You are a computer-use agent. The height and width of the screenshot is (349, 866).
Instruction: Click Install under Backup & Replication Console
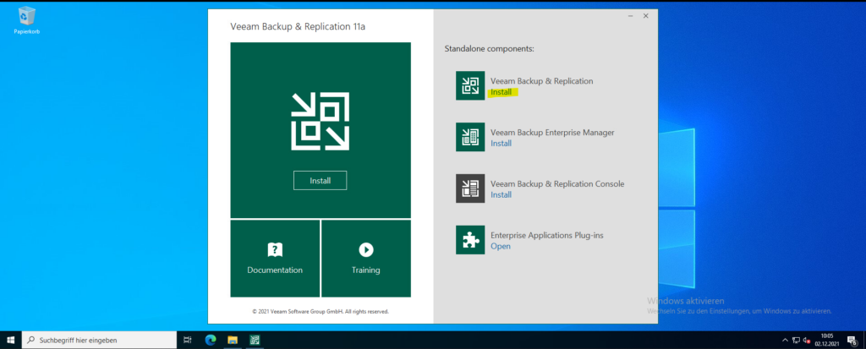coord(502,195)
